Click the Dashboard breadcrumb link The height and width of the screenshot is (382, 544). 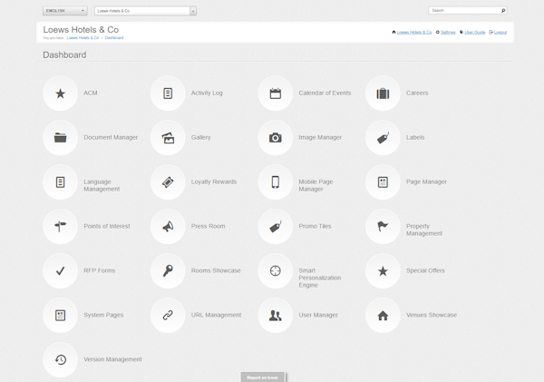114,38
